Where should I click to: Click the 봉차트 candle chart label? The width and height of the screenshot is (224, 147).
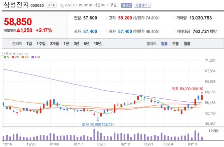pyautogui.click(x=151, y=43)
